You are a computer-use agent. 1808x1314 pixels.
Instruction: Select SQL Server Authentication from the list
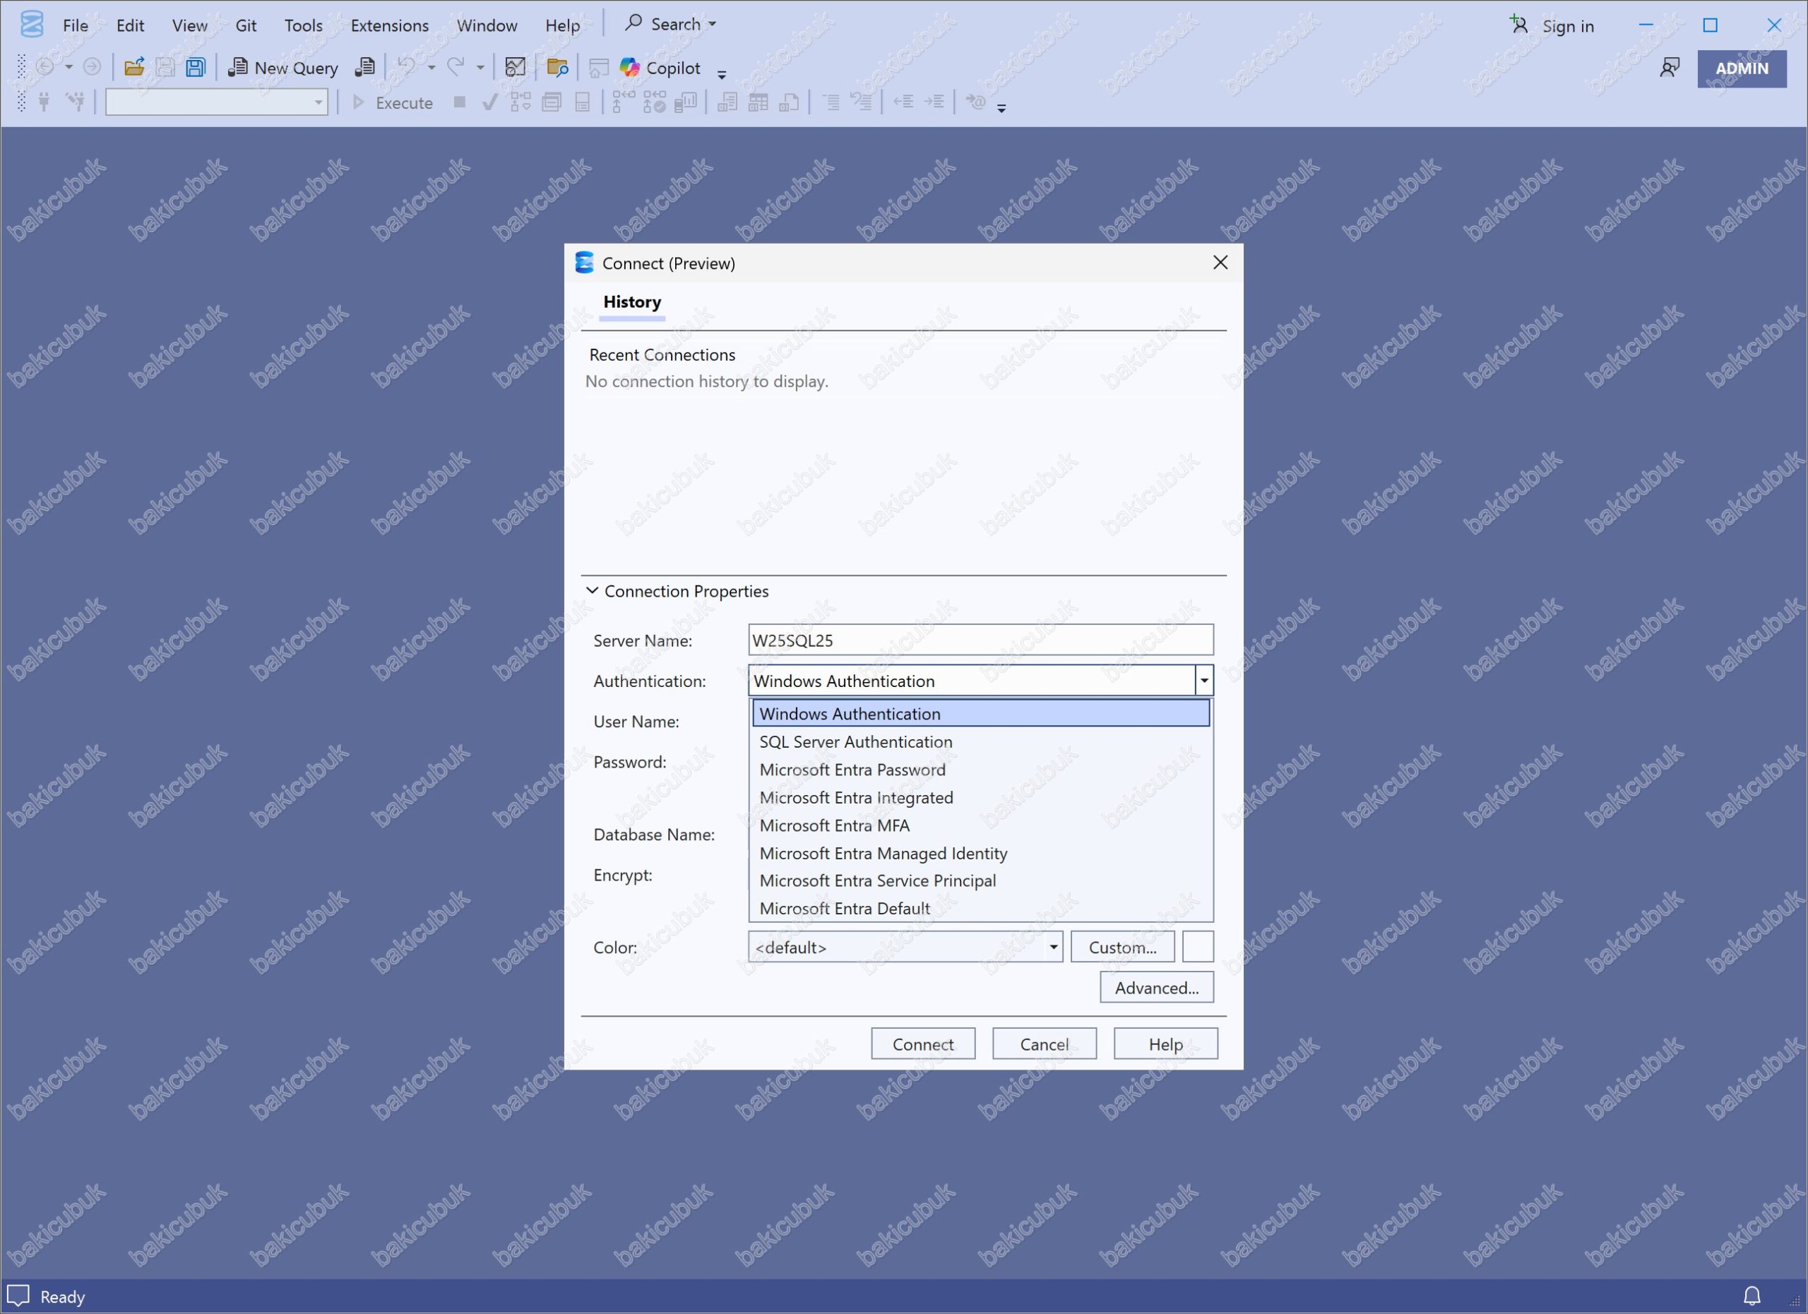click(980, 742)
